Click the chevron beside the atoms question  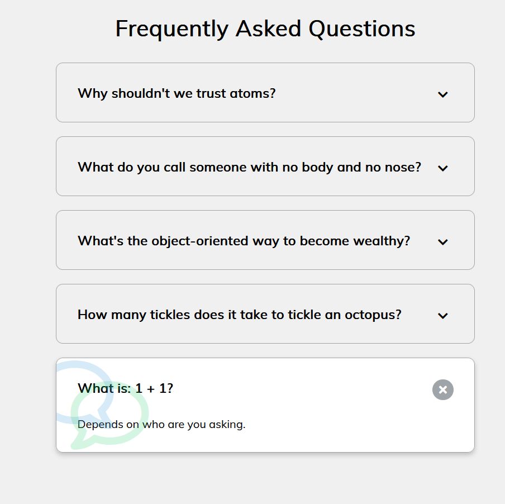point(442,94)
